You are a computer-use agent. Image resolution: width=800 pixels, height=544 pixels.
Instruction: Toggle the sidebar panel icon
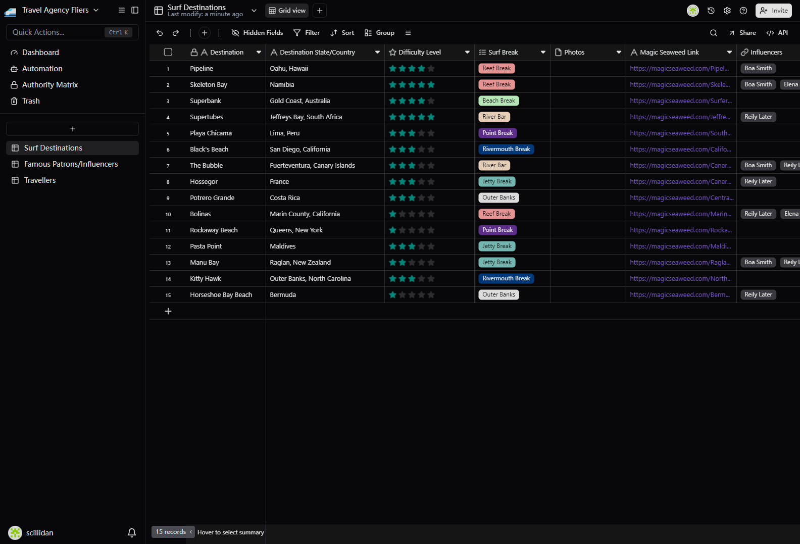(135, 10)
